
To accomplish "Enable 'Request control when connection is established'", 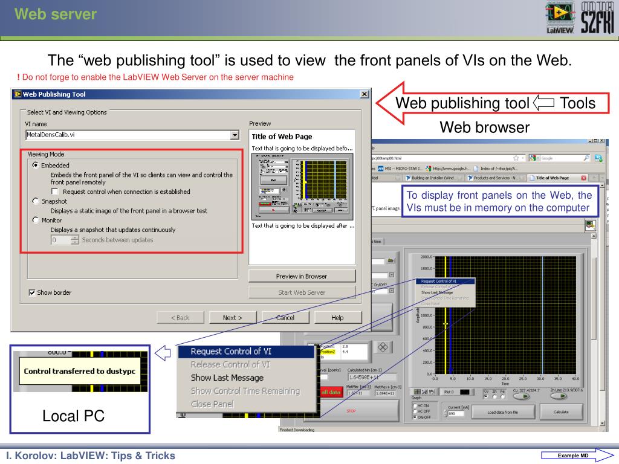I will click(x=55, y=192).
